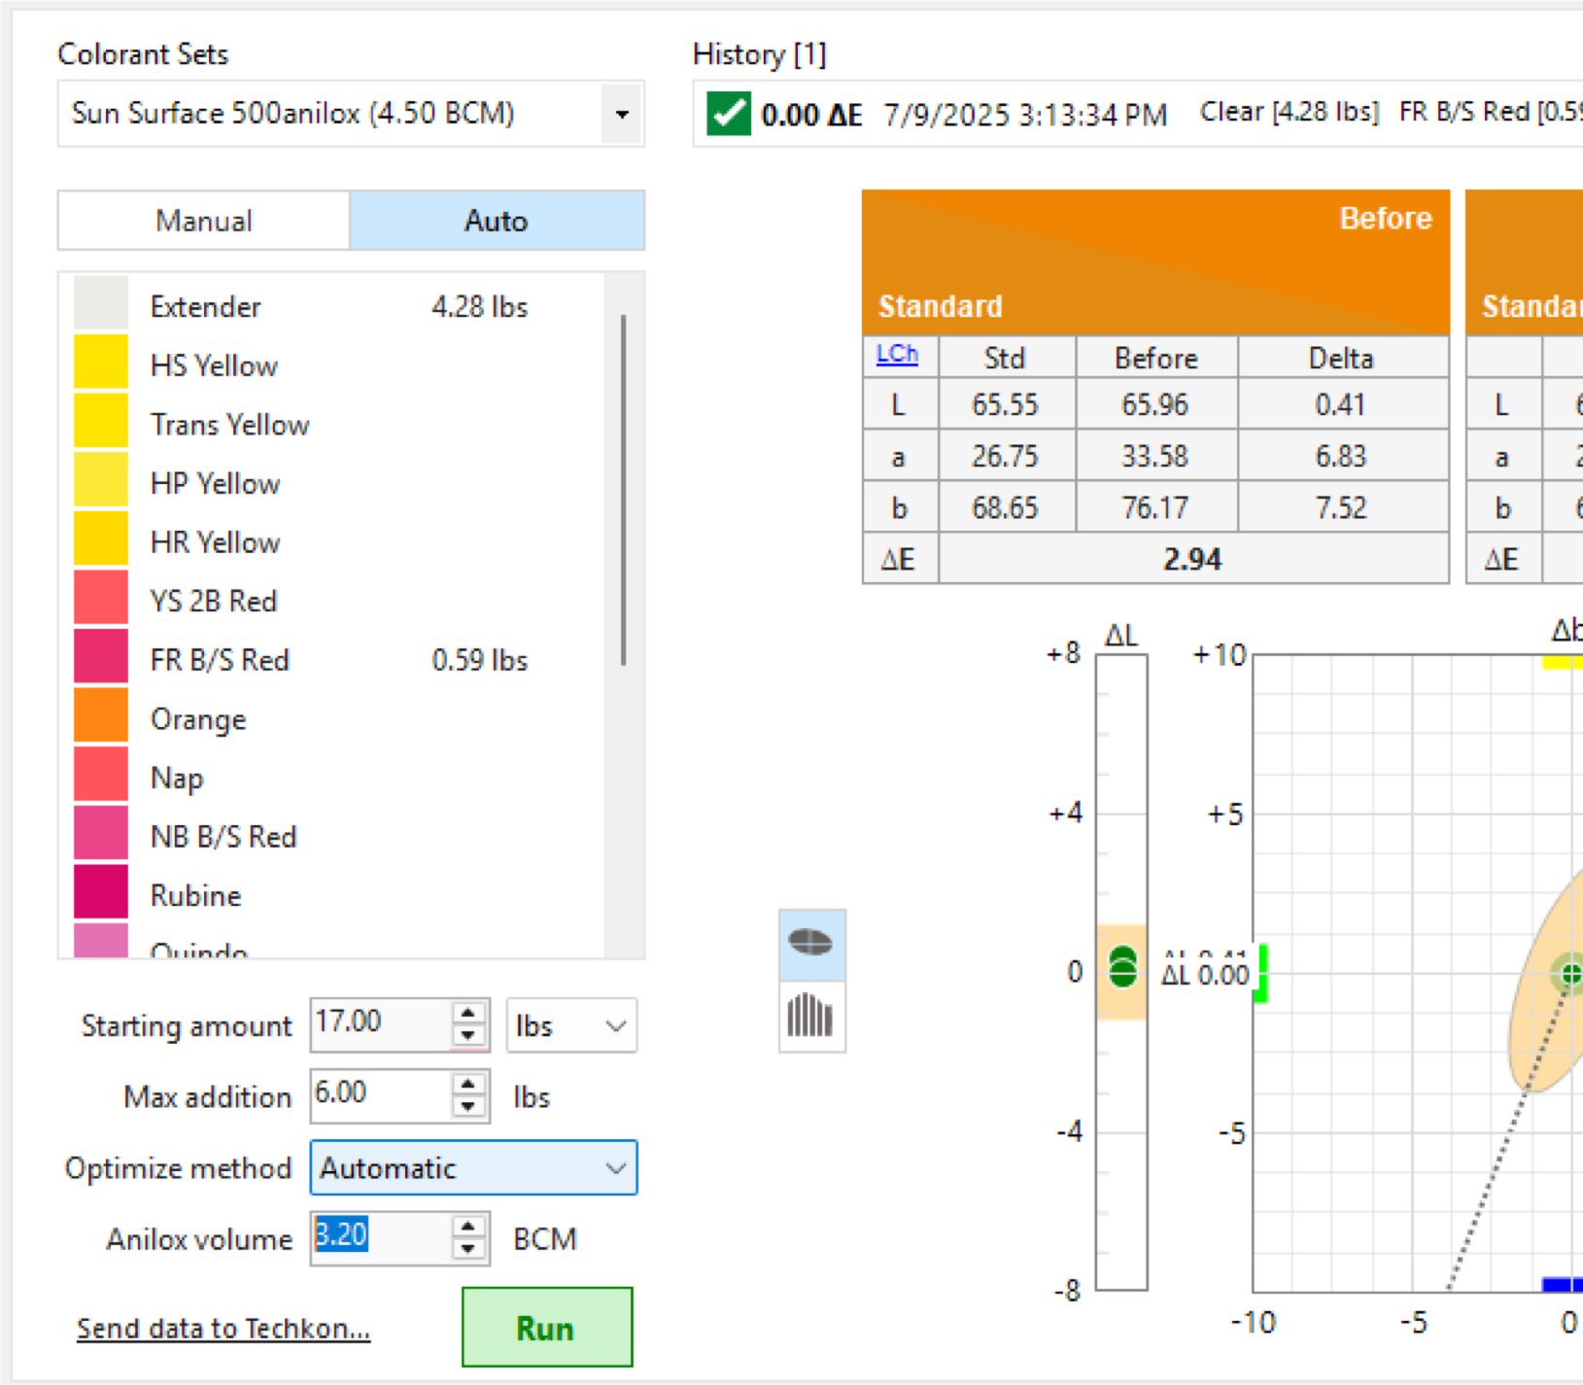This screenshot has width=1583, height=1385.
Task: Toggle the LCh link in the table
Action: click(897, 355)
